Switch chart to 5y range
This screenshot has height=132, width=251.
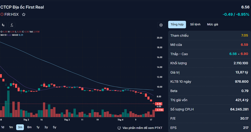tap(55, 127)
